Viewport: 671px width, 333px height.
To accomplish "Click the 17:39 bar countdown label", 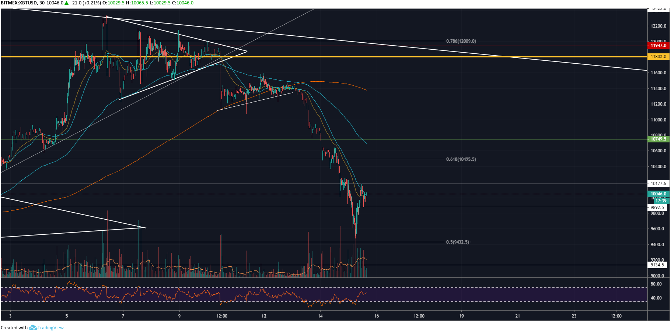I will pos(661,201).
